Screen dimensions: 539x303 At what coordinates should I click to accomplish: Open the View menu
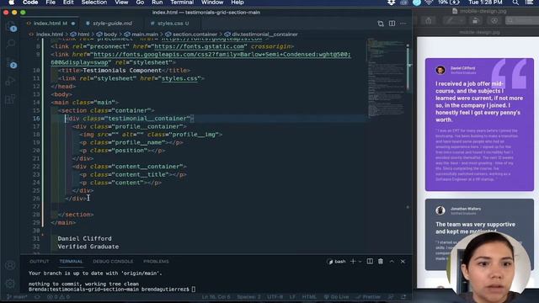point(121,3)
